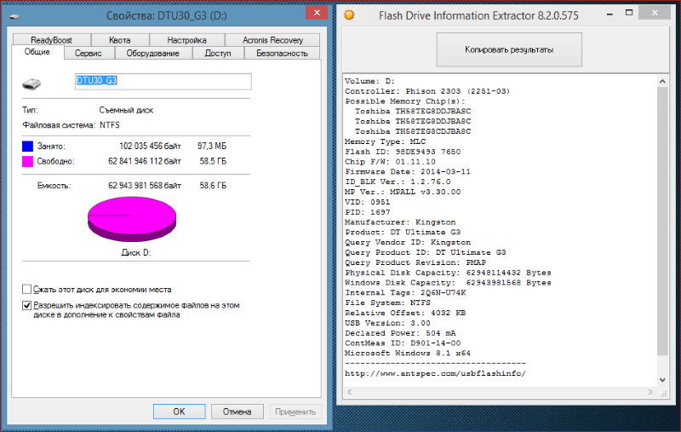
Task: Click 'Копировать результаты' button
Action: (x=509, y=49)
